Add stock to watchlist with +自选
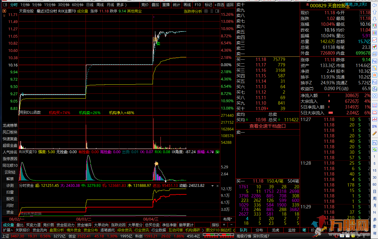 [x=219, y=5]
